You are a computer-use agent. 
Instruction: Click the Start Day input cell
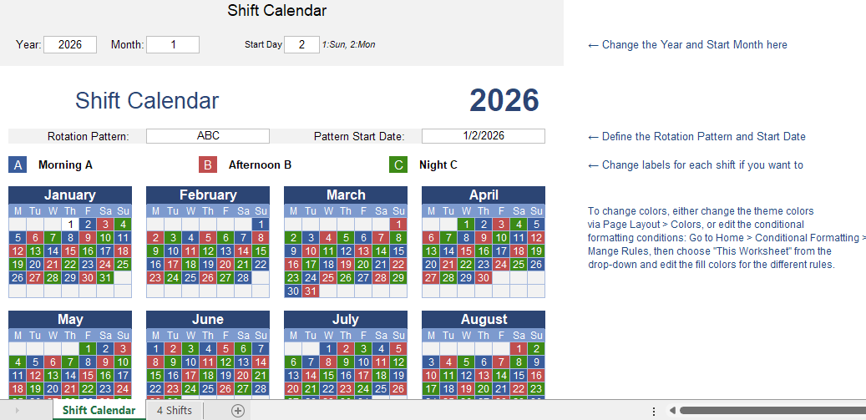click(301, 45)
